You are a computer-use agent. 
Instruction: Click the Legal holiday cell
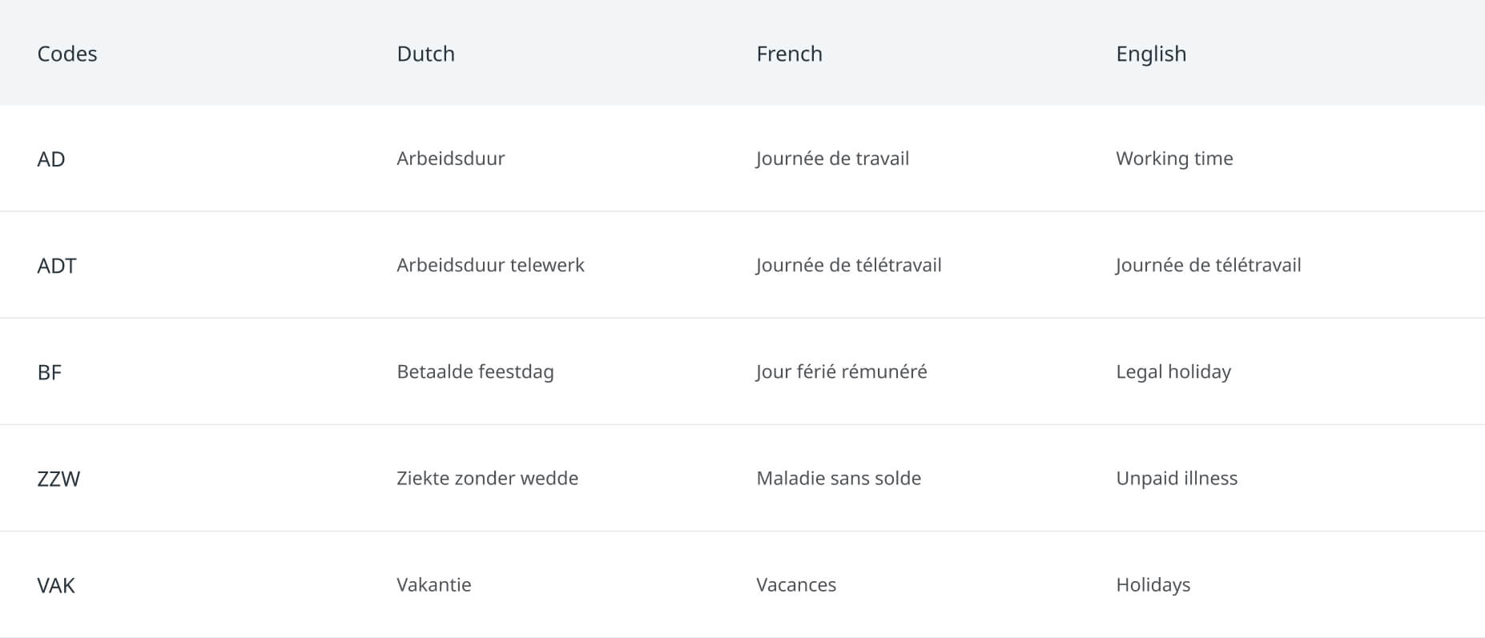tap(1173, 372)
